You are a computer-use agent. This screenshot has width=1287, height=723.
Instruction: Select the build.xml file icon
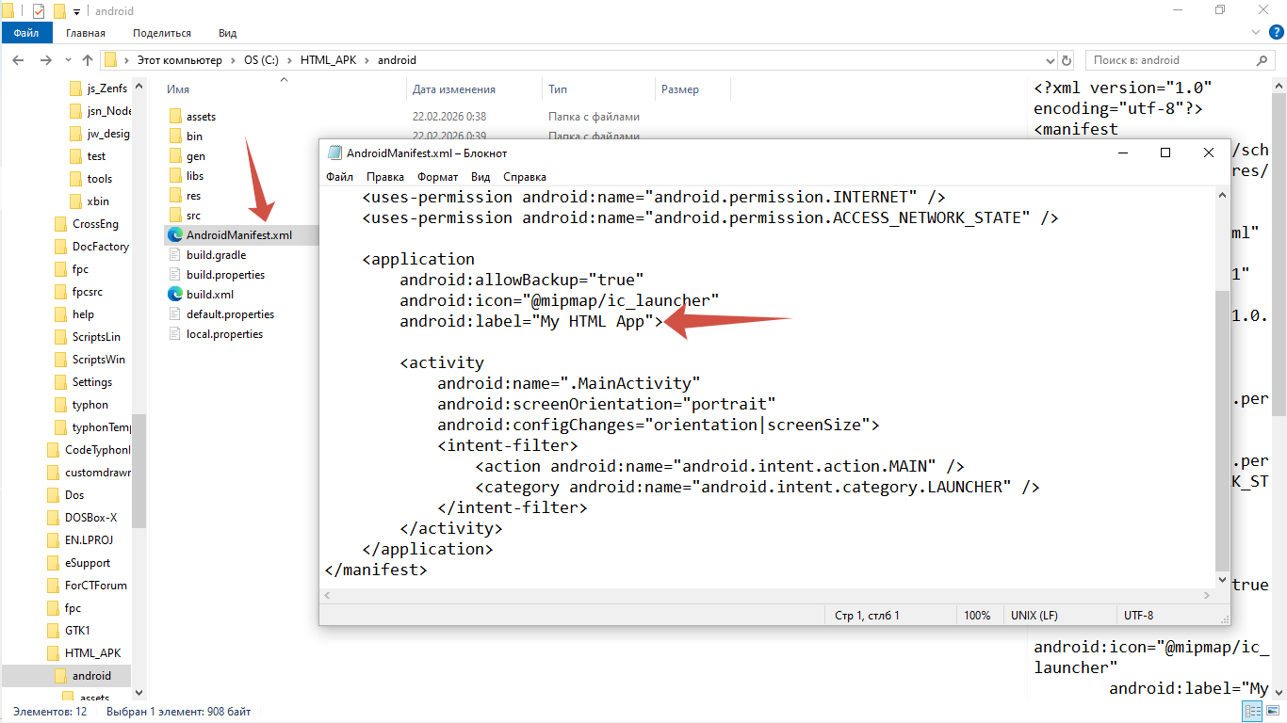click(174, 295)
